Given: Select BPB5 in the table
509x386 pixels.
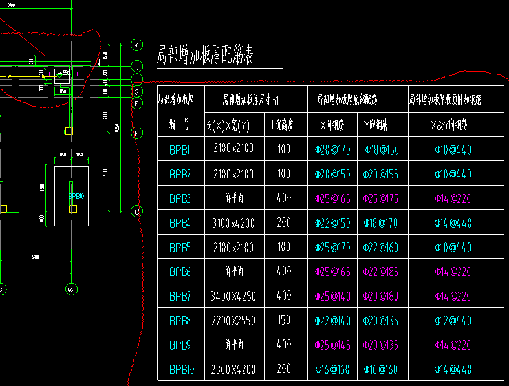Looking at the screenshot, I should [180, 248].
